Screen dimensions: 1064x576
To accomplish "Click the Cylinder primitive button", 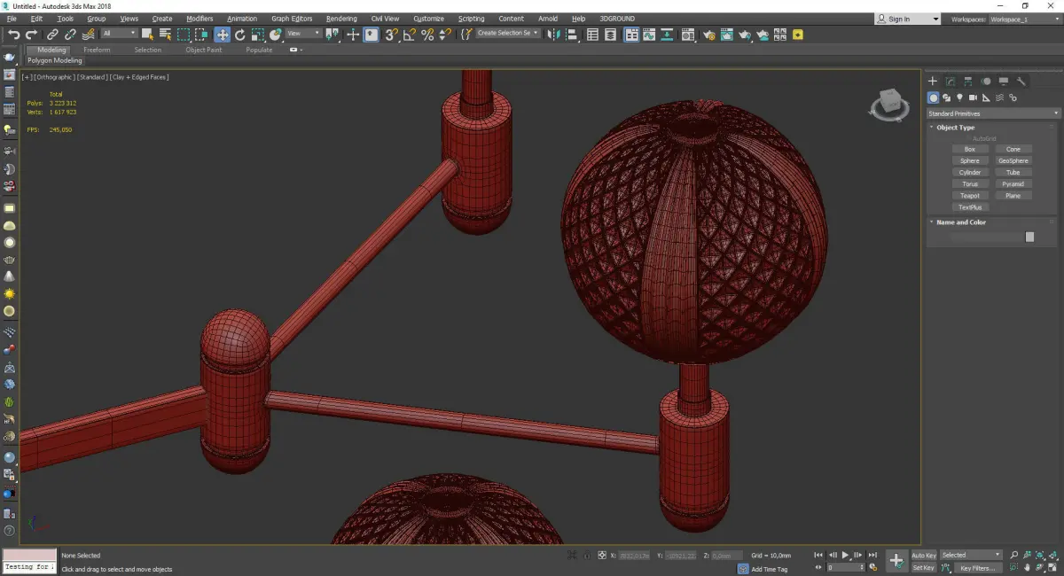I will (970, 173).
